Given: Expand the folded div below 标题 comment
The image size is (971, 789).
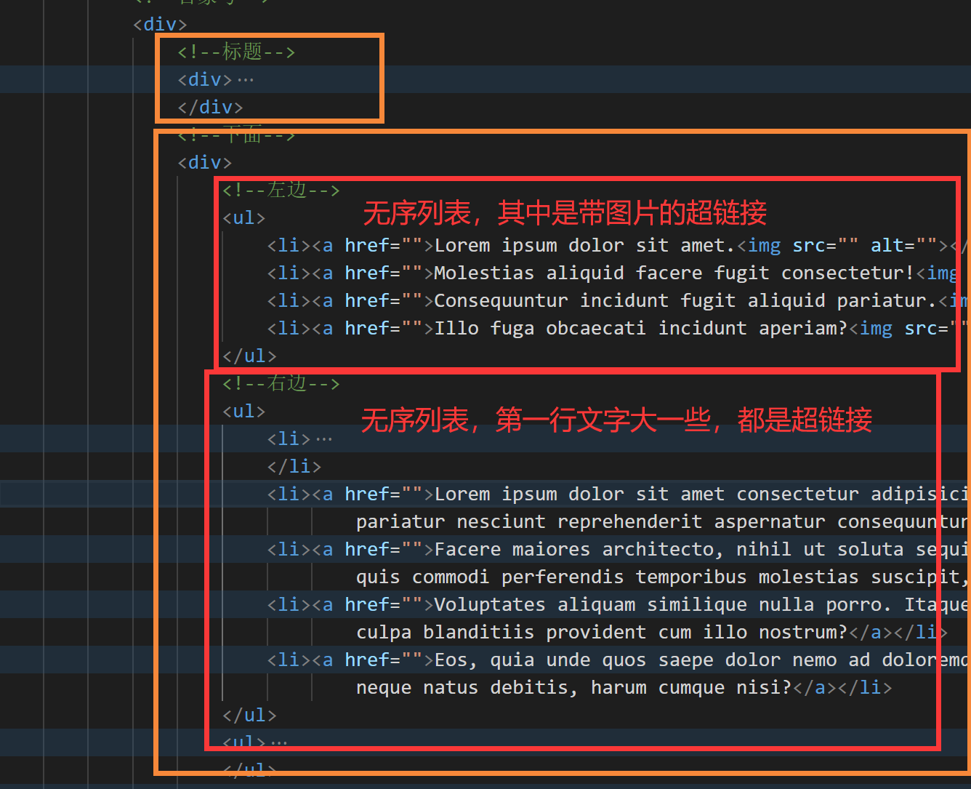Looking at the screenshot, I should 246,79.
